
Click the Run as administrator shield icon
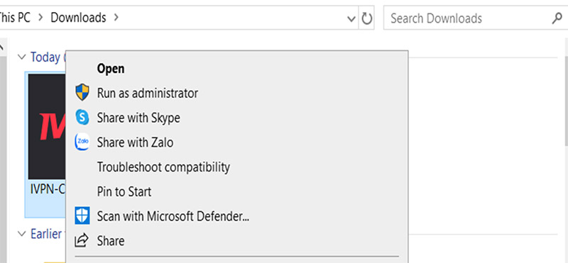pyautogui.click(x=82, y=92)
